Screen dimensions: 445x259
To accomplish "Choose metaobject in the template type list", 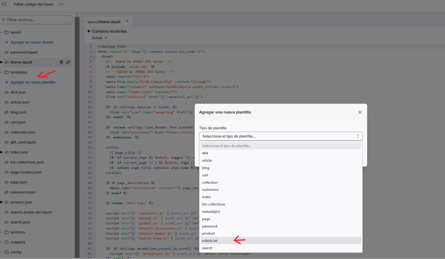I will (x=211, y=212).
